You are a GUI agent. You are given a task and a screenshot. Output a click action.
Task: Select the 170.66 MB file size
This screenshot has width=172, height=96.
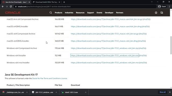click(x=59, y=48)
